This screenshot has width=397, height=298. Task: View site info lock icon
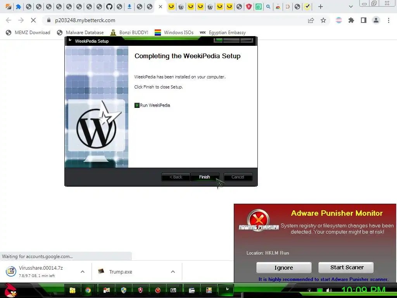pos(49,20)
